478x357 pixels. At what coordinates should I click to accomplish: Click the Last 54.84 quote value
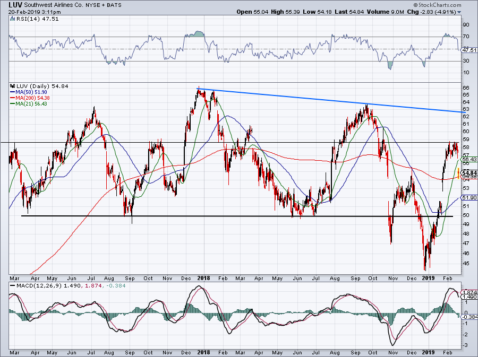click(x=349, y=12)
